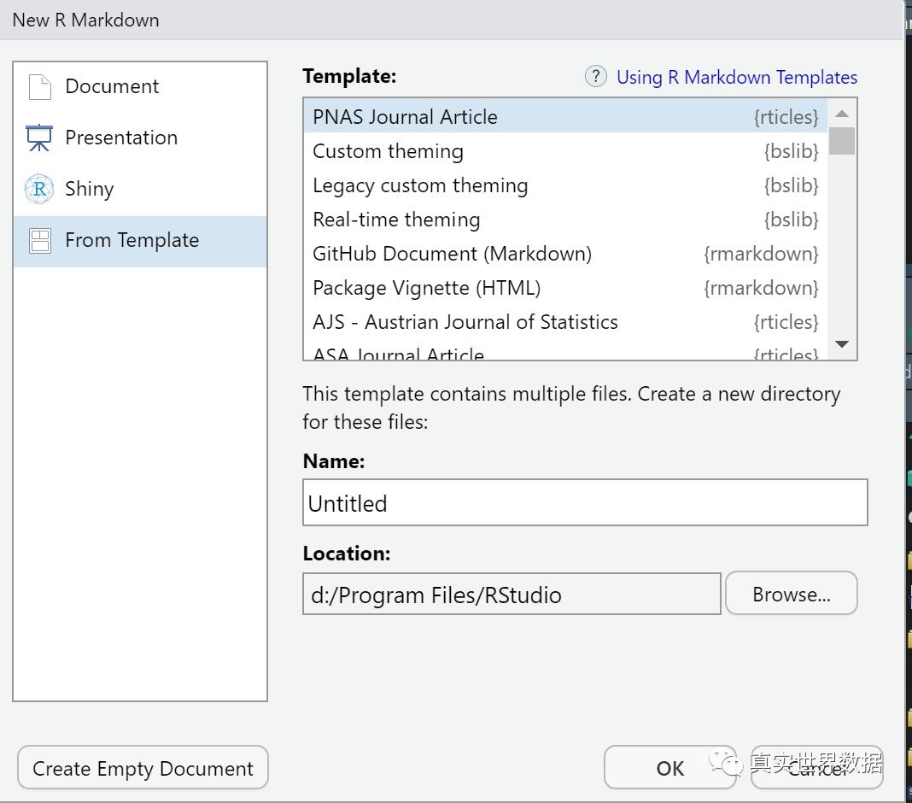Click the Document page icon
The height and width of the screenshot is (803, 912).
coord(39,86)
